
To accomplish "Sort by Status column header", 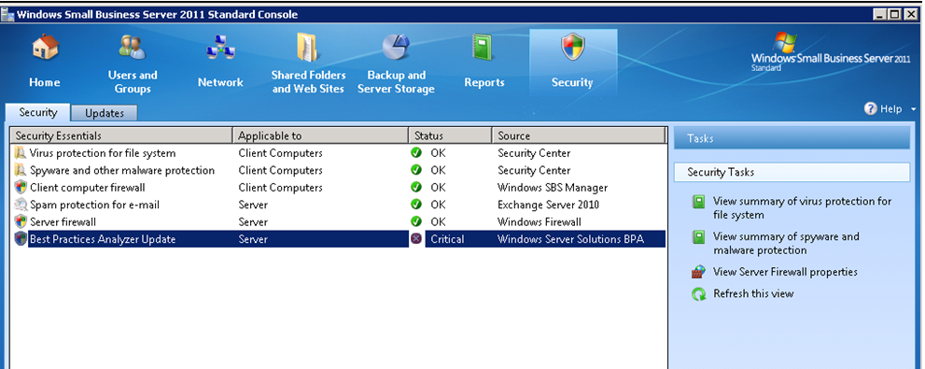I will (x=450, y=135).
